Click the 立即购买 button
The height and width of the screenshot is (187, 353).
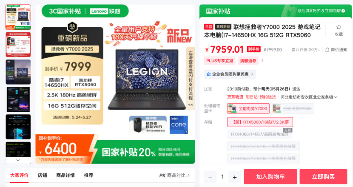[x=323, y=177]
